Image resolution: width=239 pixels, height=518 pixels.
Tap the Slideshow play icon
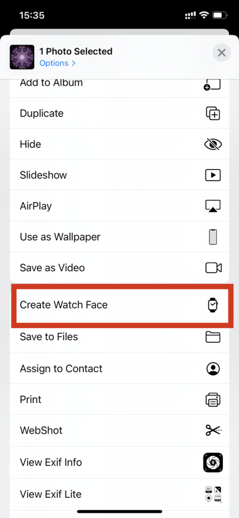point(213,175)
